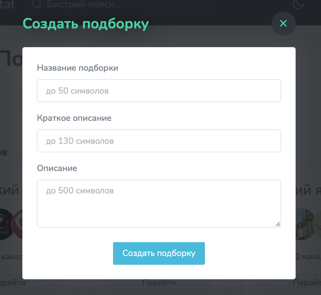
Task: Click the partial "tat" logo in header
Action: coord(8,5)
